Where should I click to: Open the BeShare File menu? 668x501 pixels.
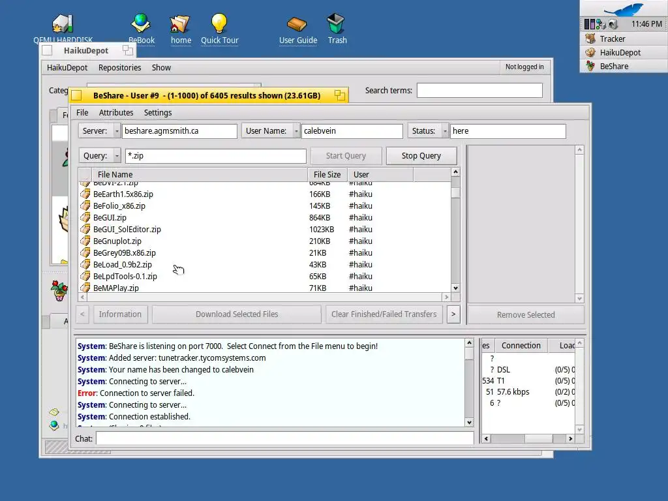coord(82,112)
